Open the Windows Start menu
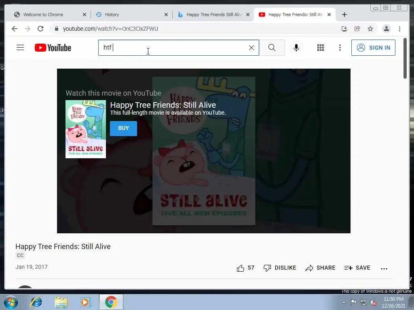This screenshot has height=310, width=414. [x=11, y=302]
